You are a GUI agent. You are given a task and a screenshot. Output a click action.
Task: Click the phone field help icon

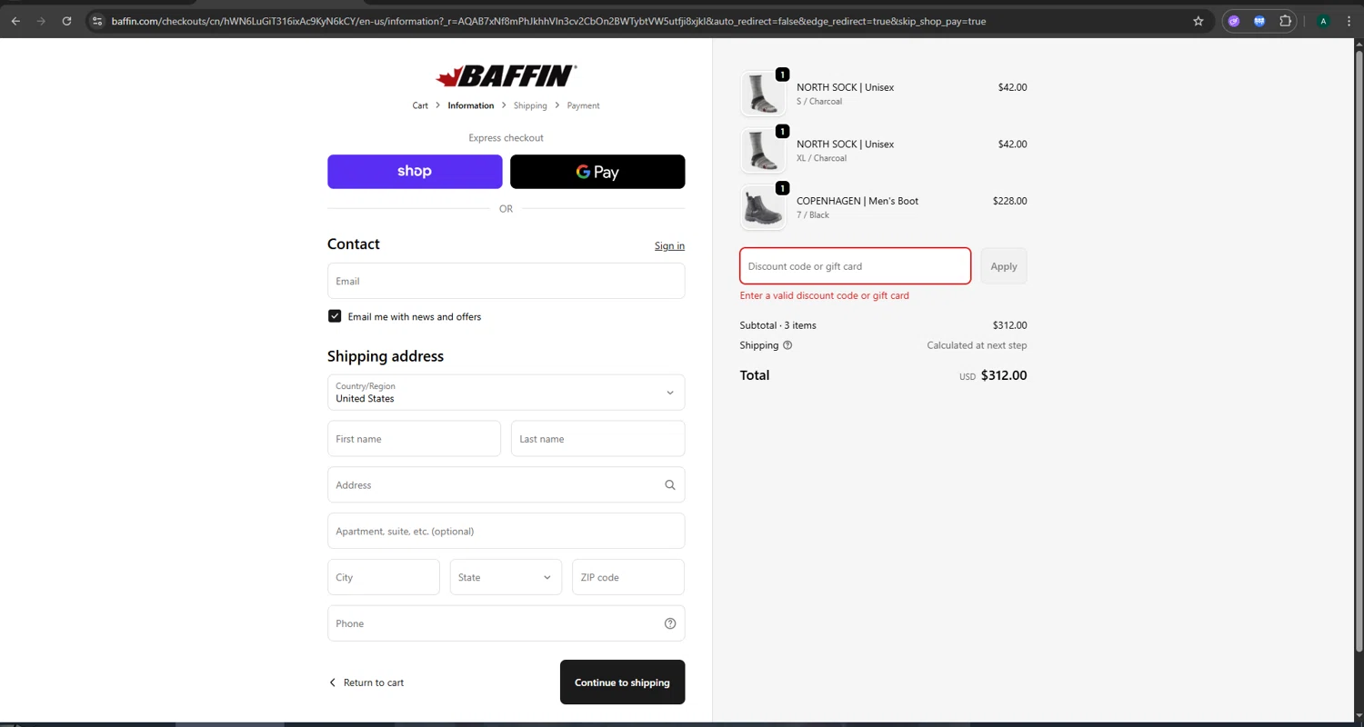(x=670, y=623)
